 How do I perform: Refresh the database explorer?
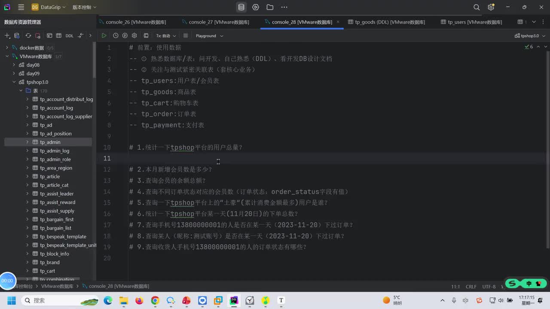[28, 36]
